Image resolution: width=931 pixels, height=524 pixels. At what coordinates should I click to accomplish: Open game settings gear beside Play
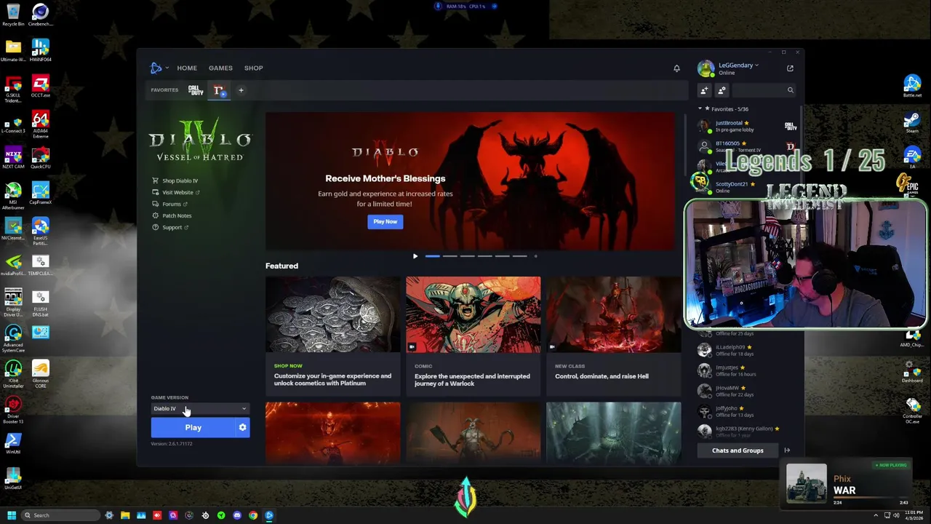click(x=242, y=427)
